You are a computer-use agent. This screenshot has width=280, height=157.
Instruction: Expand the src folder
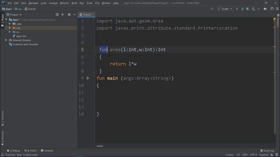pyautogui.click(x=10, y=32)
